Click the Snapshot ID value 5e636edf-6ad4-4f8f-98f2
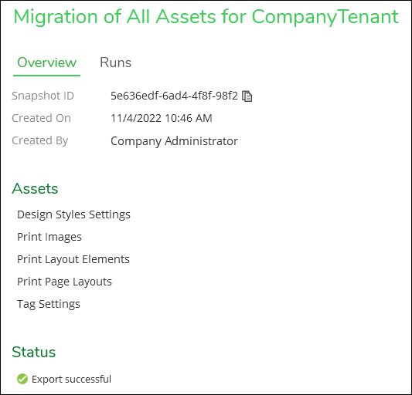The width and height of the screenshot is (412, 395). click(174, 96)
